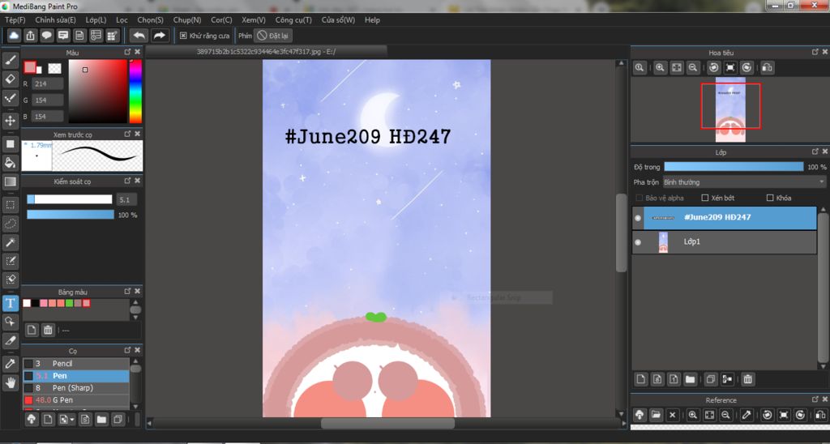Click the Undo arrow in toolbar
The image size is (830, 444).
pyautogui.click(x=139, y=36)
